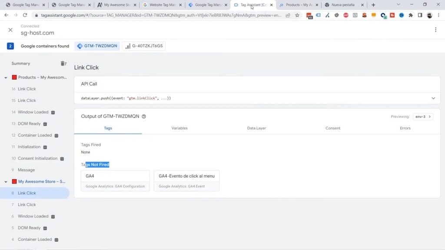Click the Summary heading in sidebar
The image size is (445, 250).
coord(21,63)
